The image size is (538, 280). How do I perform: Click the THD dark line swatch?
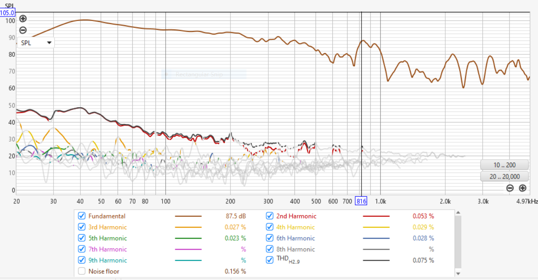376,260
